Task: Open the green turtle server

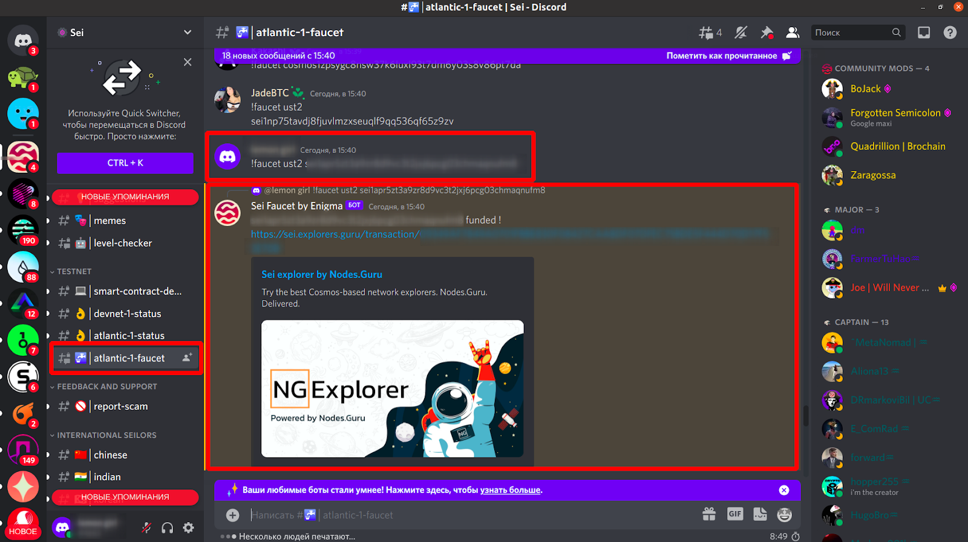Action: point(23,77)
